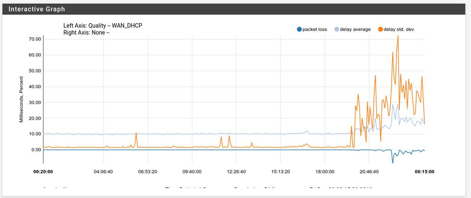Click the 'Milliseconds, Percent' axis label
Screen dimensions: 471x198
[21, 100]
